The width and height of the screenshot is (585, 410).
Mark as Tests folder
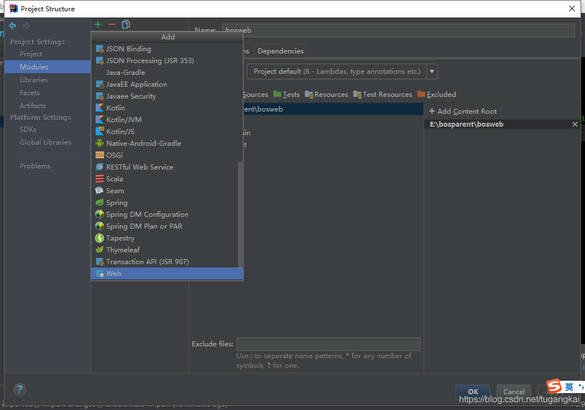[286, 95]
